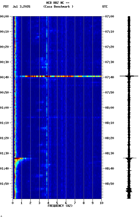Image resolution: width=140 pixels, height=219 pixels.
Task: Click the seismogram spike near 08:33
Action: [130, 158]
